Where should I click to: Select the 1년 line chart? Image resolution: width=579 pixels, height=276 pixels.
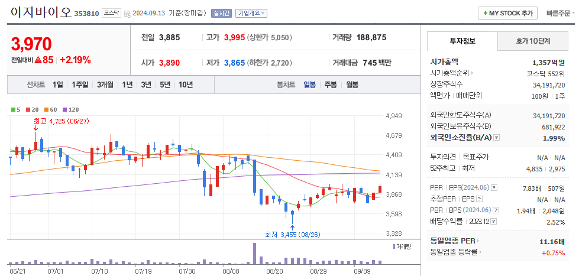pyautogui.click(x=127, y=85)
